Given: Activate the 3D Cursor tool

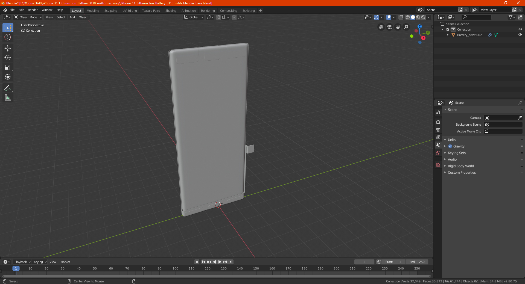Looking at the screenshot, I should pyautogui.click(x=8, y=37).
